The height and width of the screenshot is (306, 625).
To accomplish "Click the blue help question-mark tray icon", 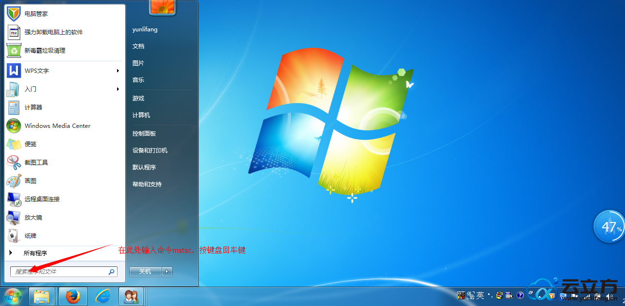I will [x=520, y=295].
